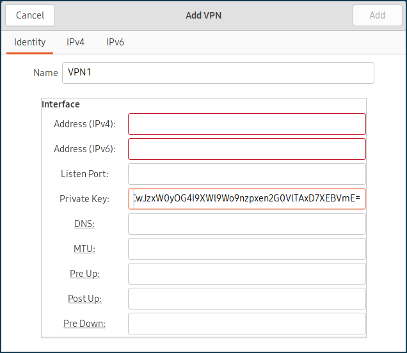
Task: Click the underlined DNS label
Action: click(84, 224)
